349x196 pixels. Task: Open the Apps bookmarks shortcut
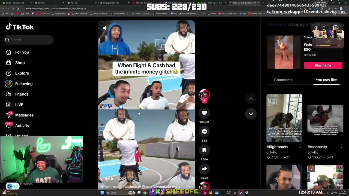coord(5,13)
